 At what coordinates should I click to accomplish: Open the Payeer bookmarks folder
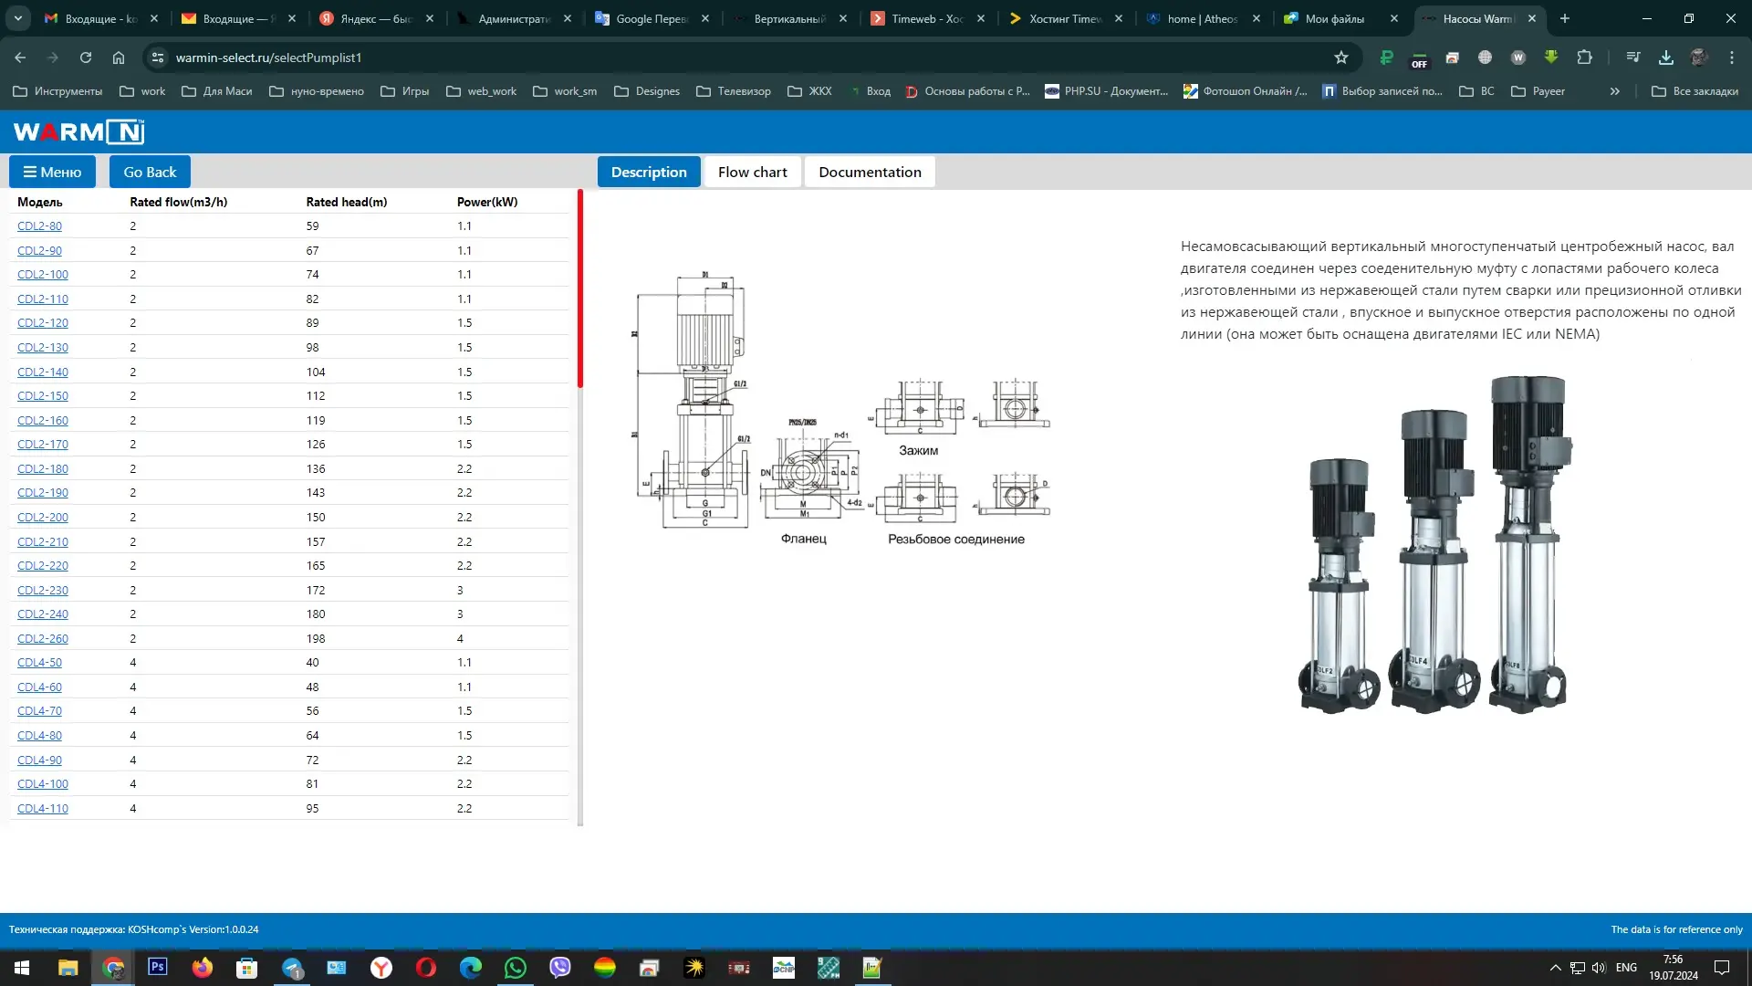pyautogui.click(x=1538, y=91)
